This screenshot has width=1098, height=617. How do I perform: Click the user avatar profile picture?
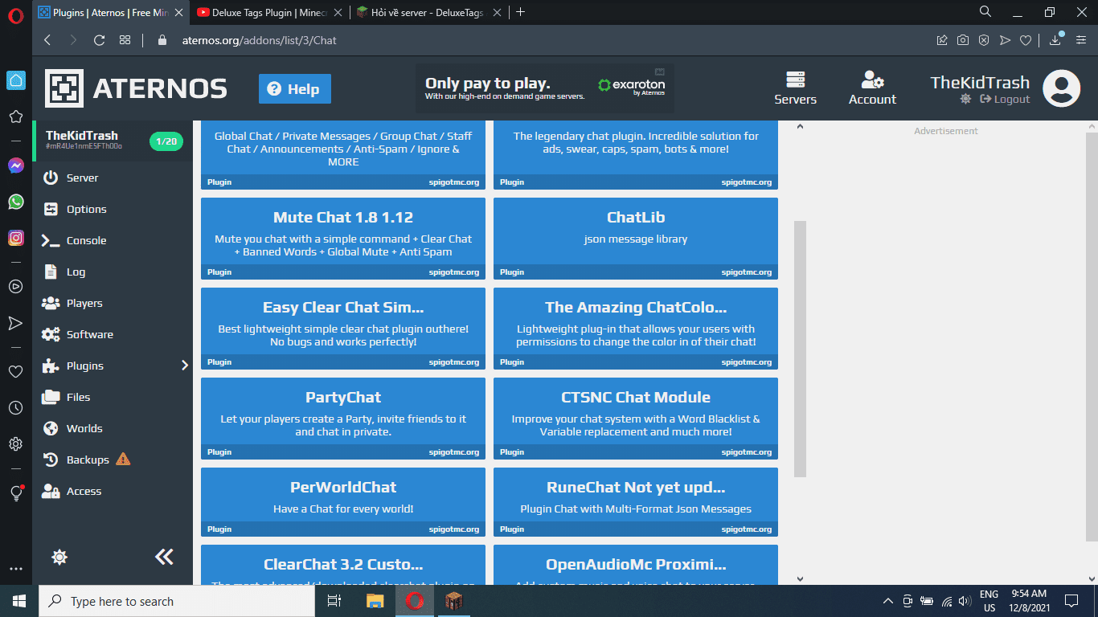1061,88
